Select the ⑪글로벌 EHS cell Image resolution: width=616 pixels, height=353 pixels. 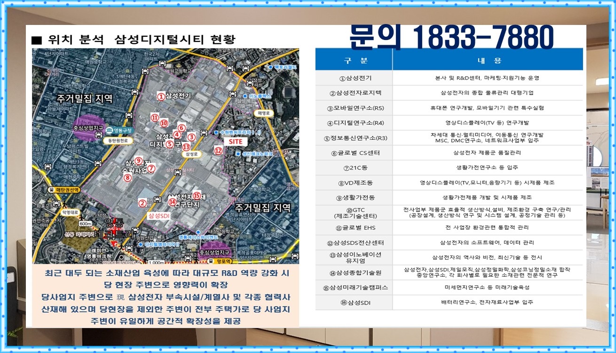pyautogui.click(x=355, y=228)
